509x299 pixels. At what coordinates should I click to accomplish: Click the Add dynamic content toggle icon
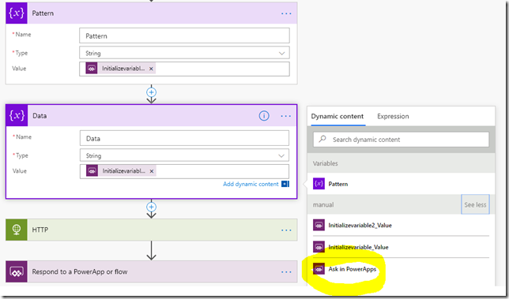285,184
